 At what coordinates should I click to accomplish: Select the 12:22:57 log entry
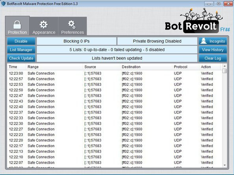(x=115, y=79)
